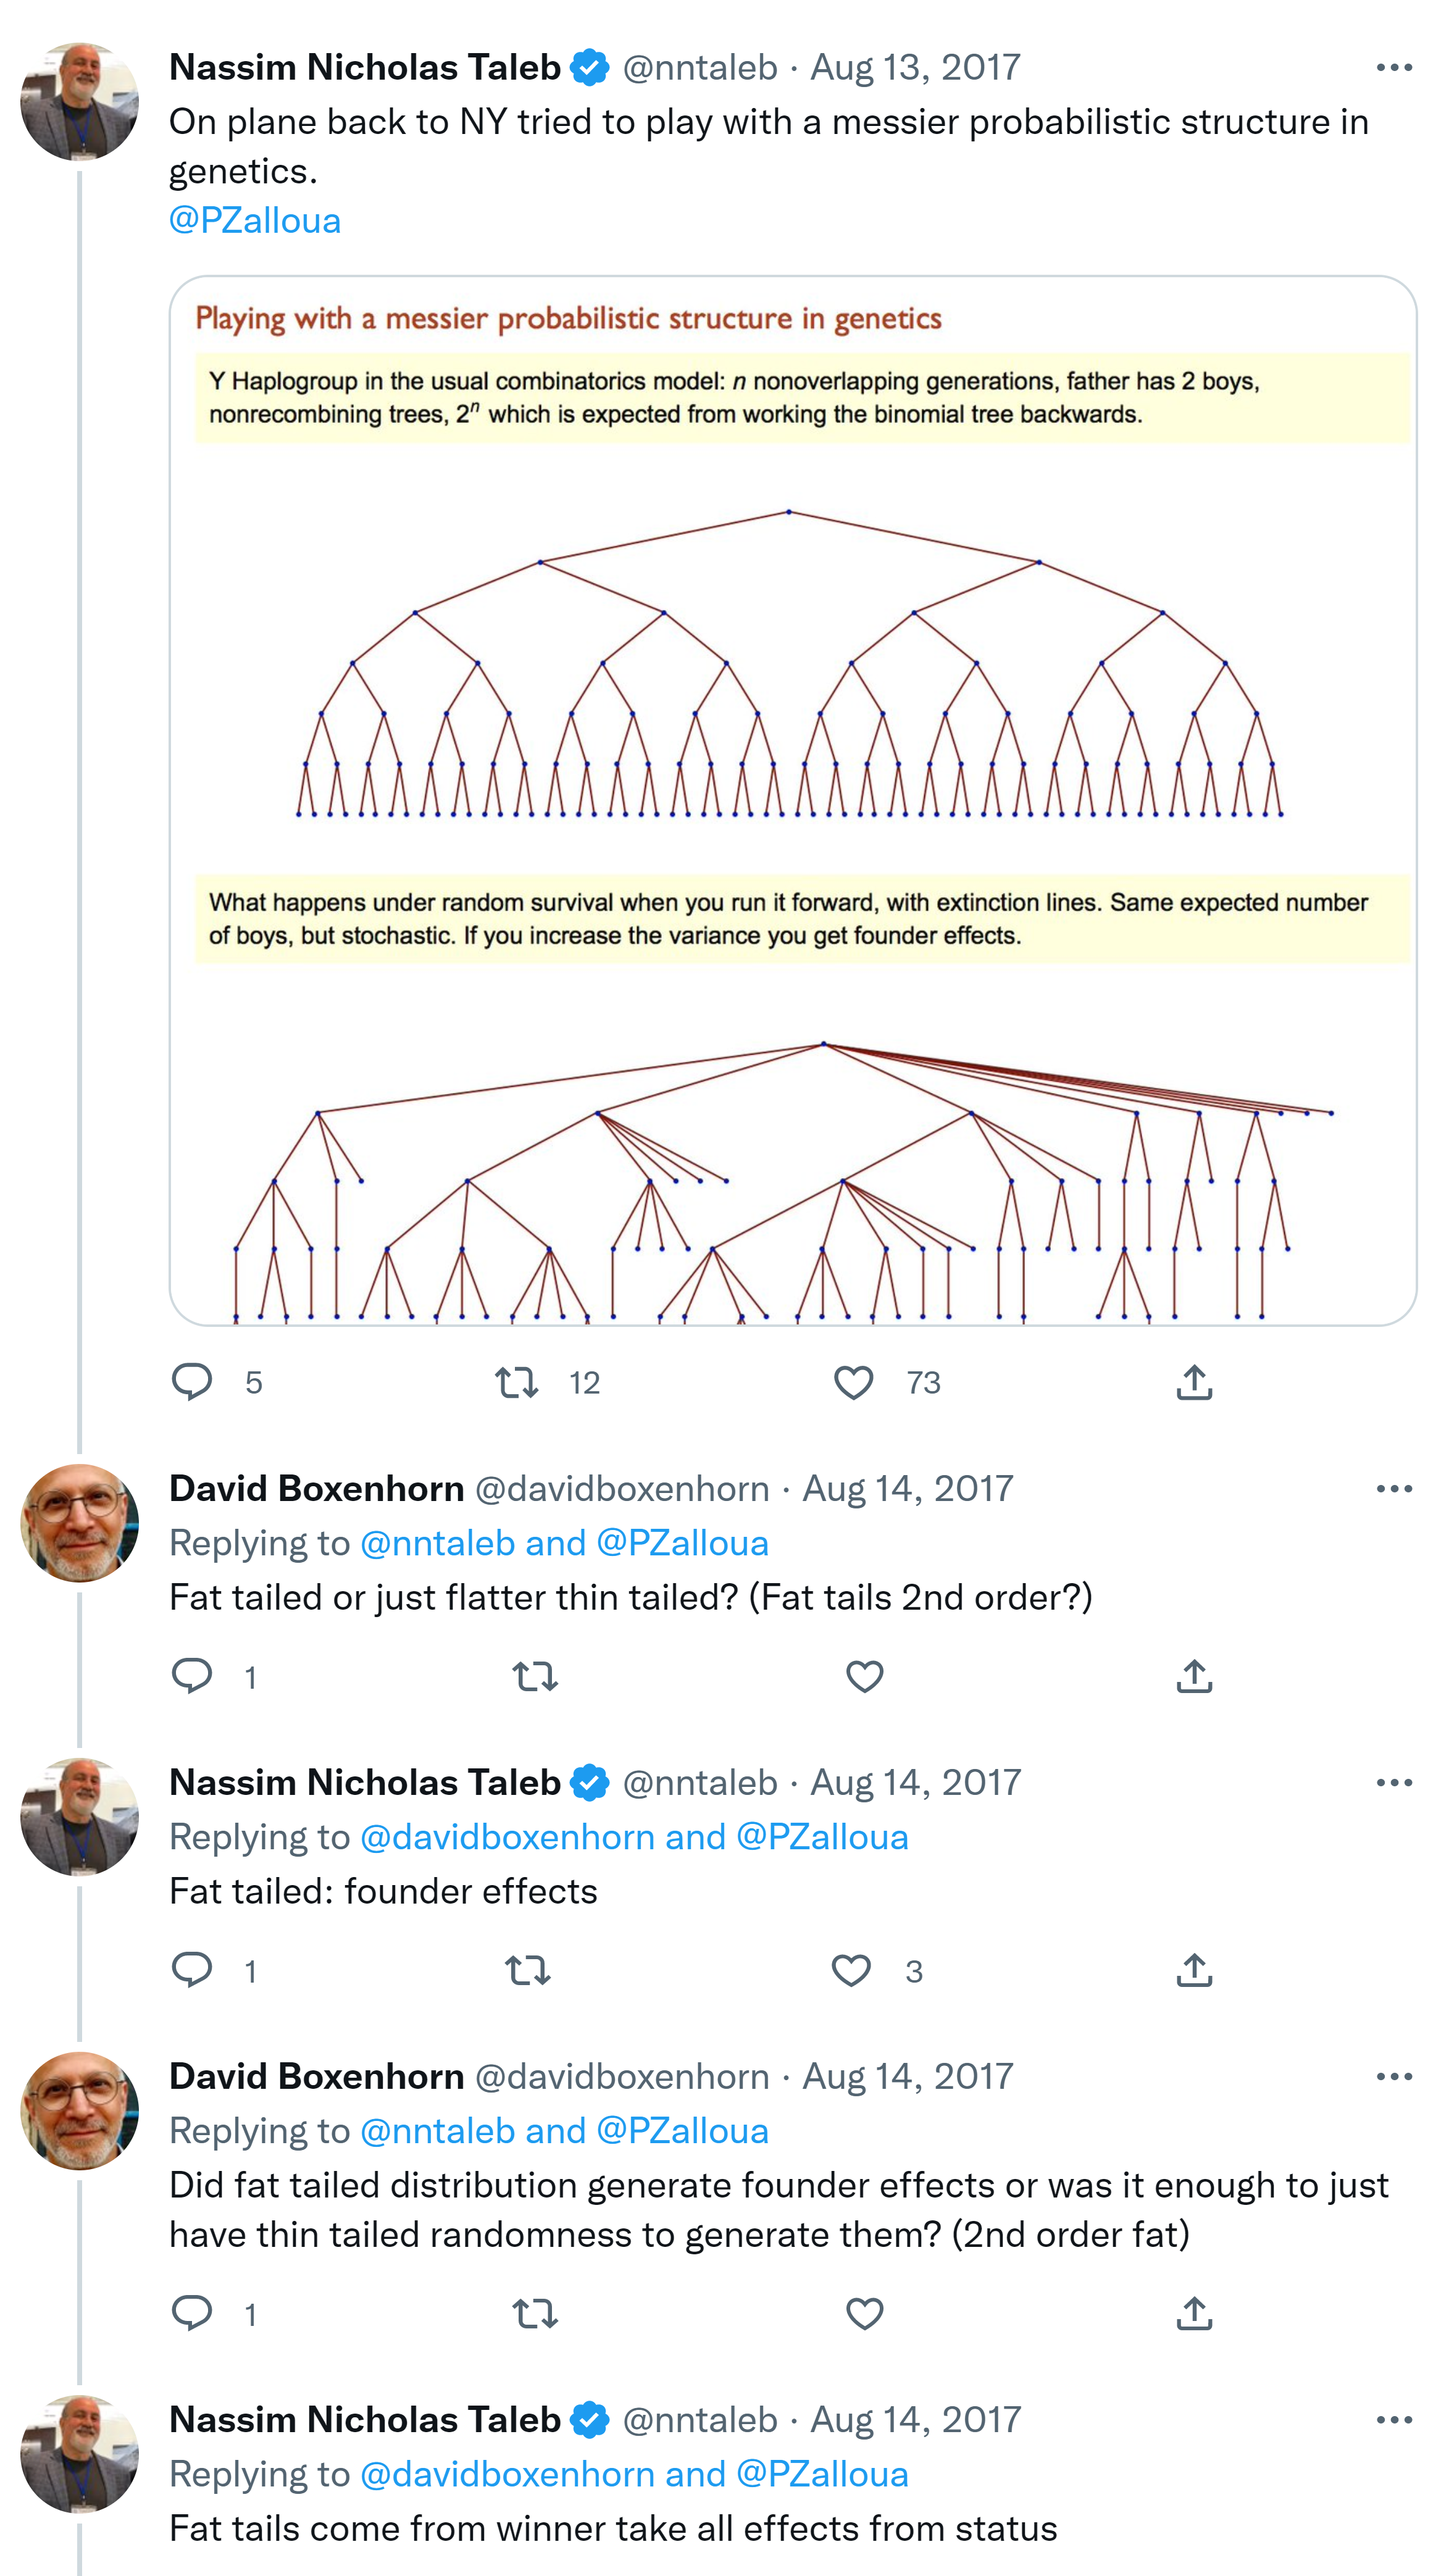Open more options on Taleb's Aug 13 tweet
The image size is (1441, 2576).
[x=1393, y=68]
